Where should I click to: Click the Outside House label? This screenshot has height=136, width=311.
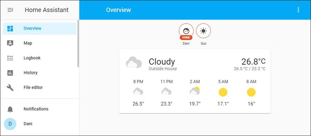pyautogui.click(x=163, y=69)
